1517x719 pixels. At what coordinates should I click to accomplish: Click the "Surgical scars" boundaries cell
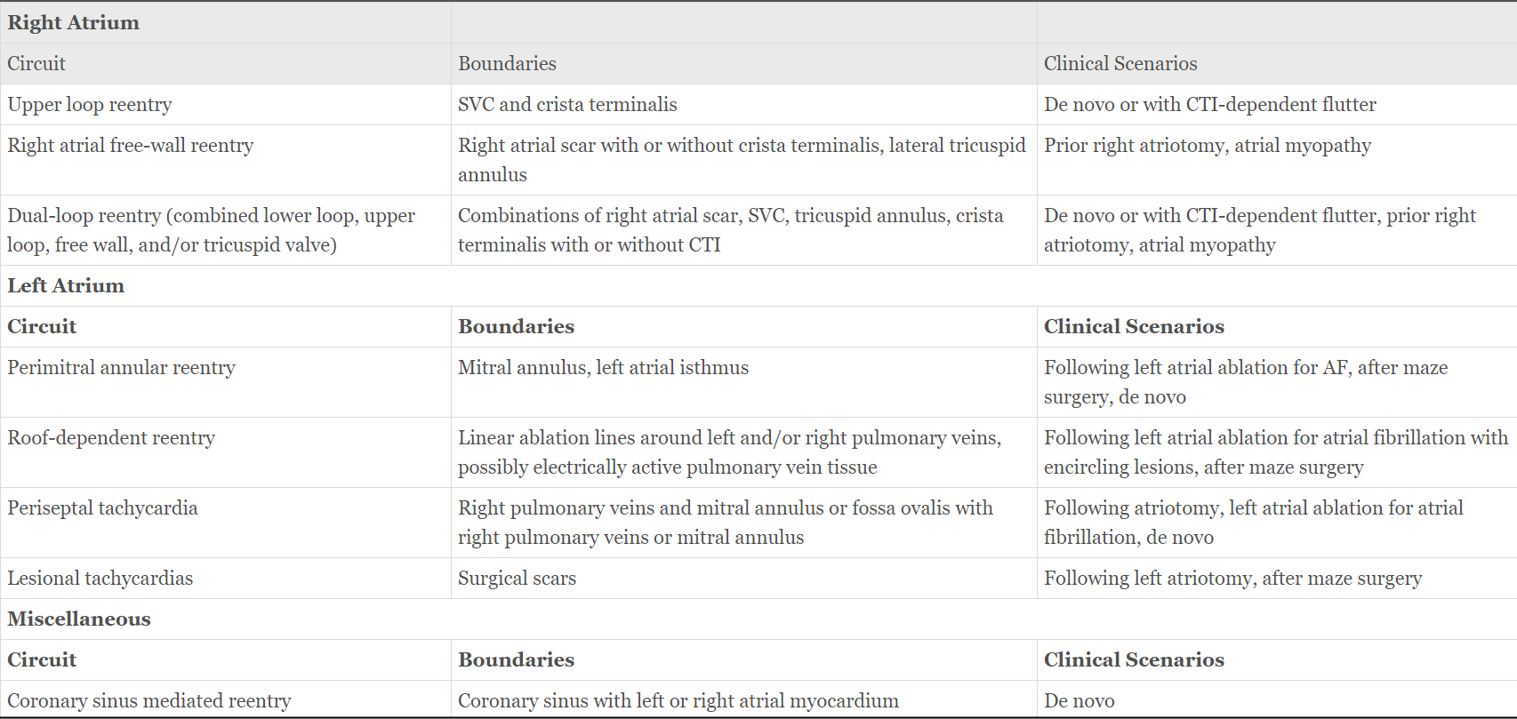click(517, 578)
